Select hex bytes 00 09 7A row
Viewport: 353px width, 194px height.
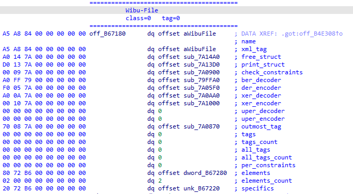point(44,72)
